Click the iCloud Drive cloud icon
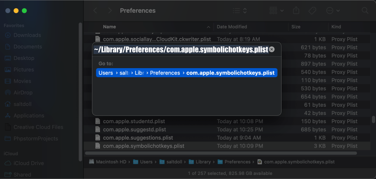376x179 pixels. 8,164
